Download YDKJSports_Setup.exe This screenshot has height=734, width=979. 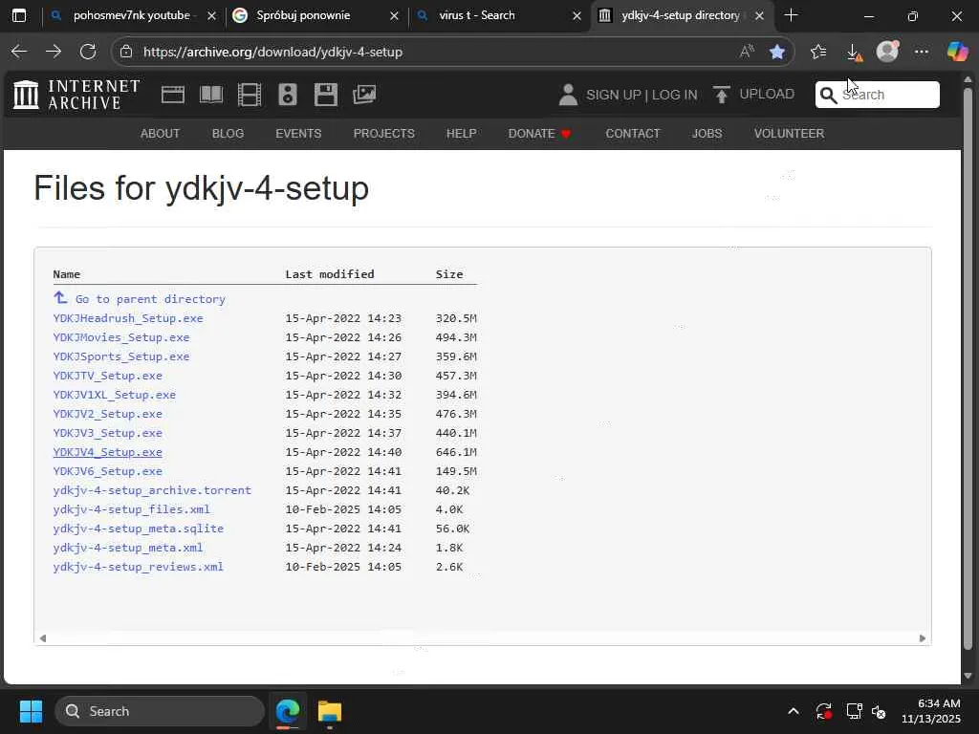(121, 356)
